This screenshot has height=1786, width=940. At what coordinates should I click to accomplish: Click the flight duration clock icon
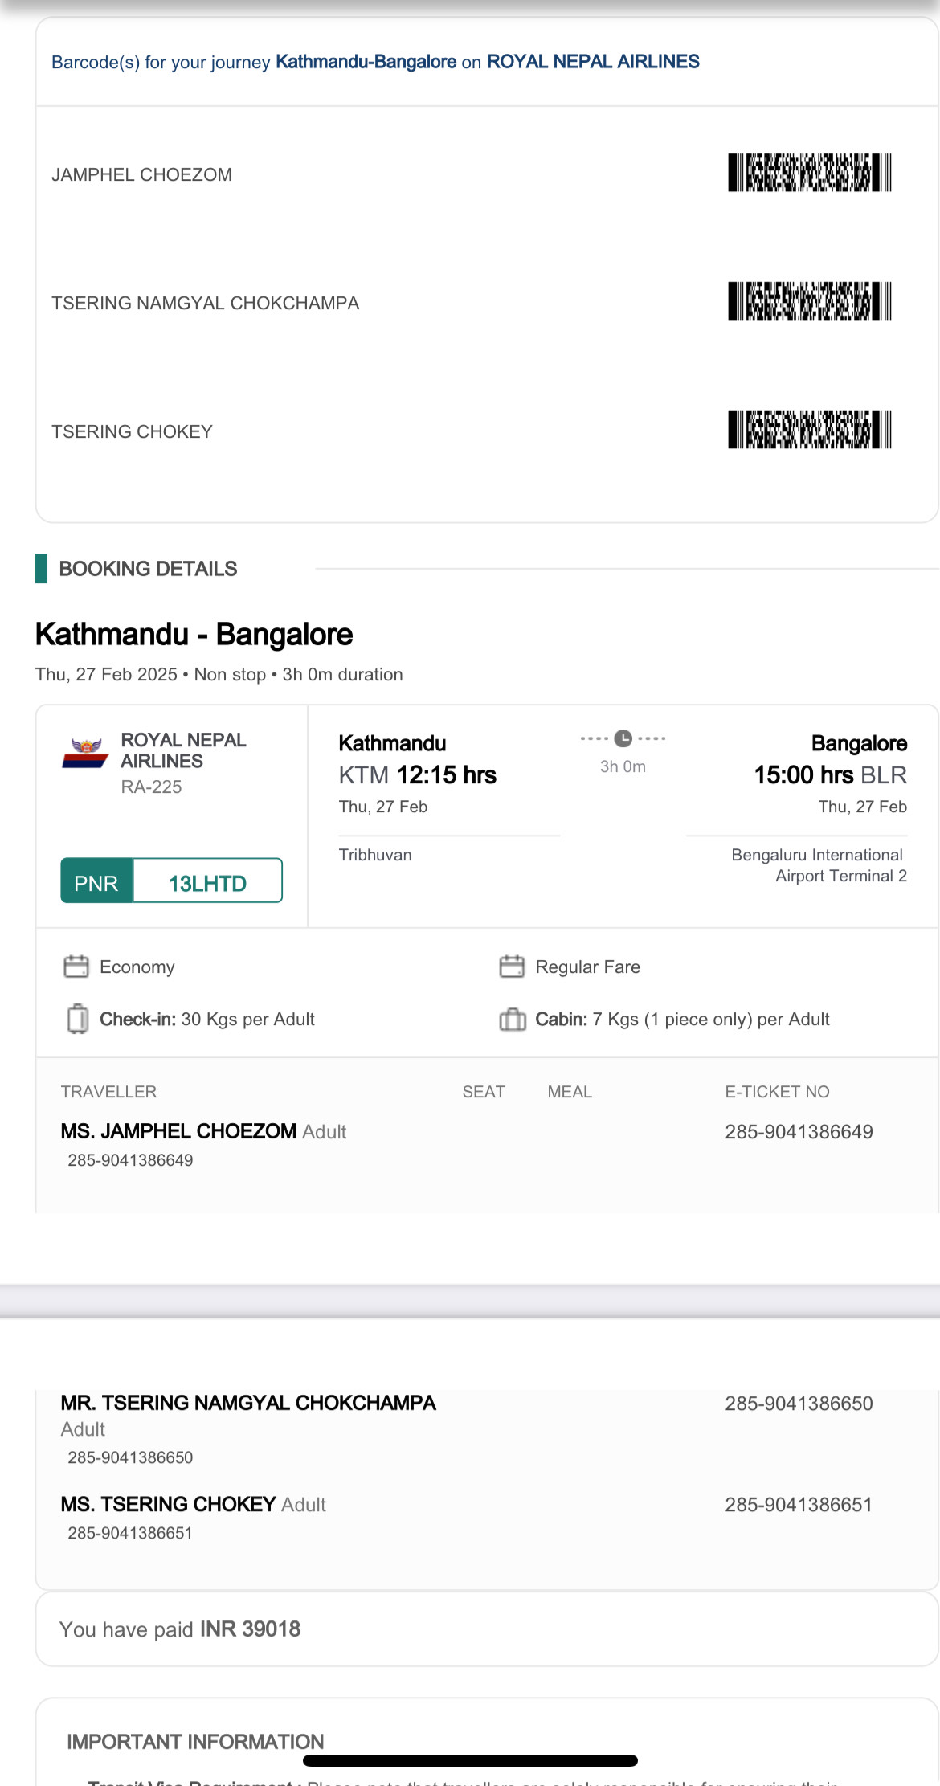pos(623,738)
